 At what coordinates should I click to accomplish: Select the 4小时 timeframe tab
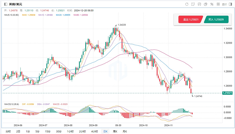pyautogui.click(x=94, y=131)
